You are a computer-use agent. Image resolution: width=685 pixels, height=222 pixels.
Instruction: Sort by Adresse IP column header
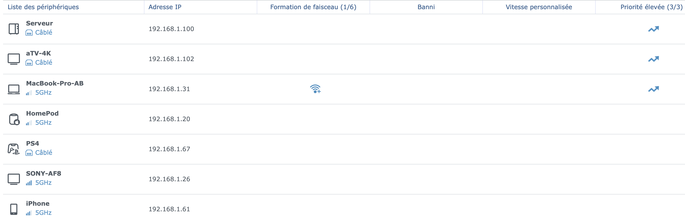click(x=165, y=7)
